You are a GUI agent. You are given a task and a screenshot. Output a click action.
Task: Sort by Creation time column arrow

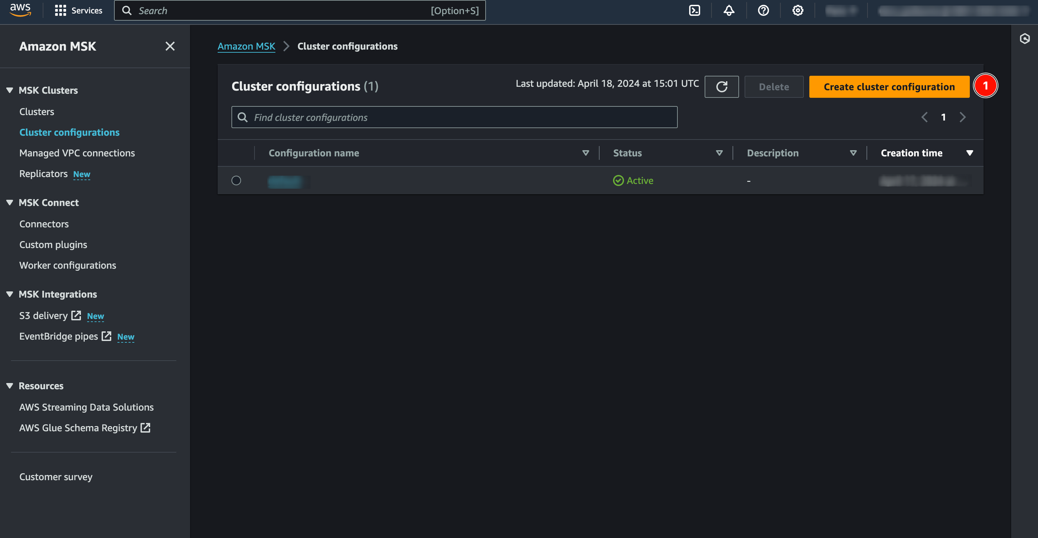(x=969, y=153)
